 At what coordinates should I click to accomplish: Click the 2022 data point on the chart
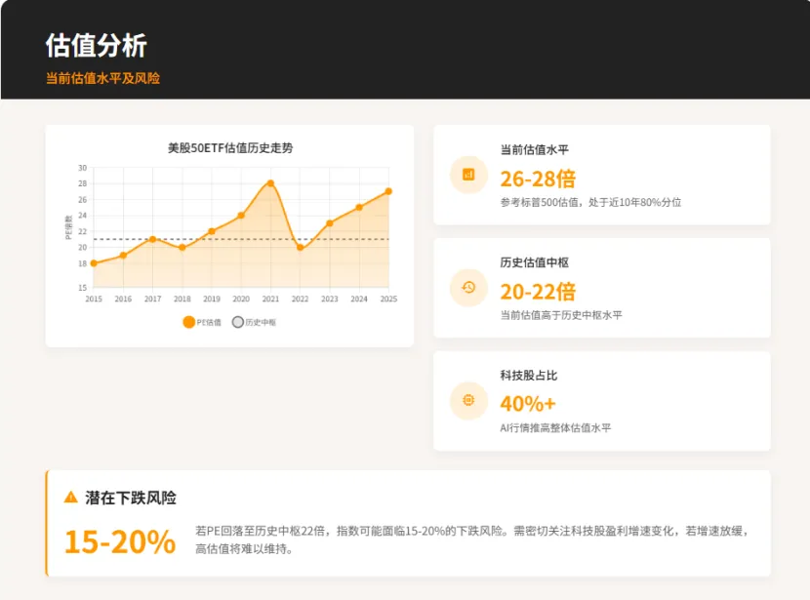point(300,248)
